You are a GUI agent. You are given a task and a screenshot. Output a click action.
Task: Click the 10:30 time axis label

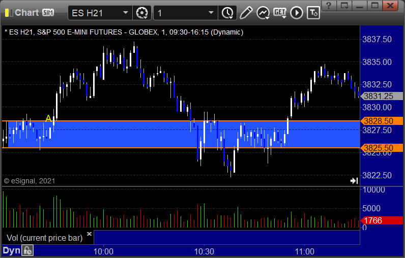(204, 251)
